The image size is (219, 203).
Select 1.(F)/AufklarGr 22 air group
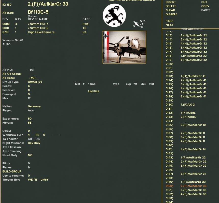point(193,157)
